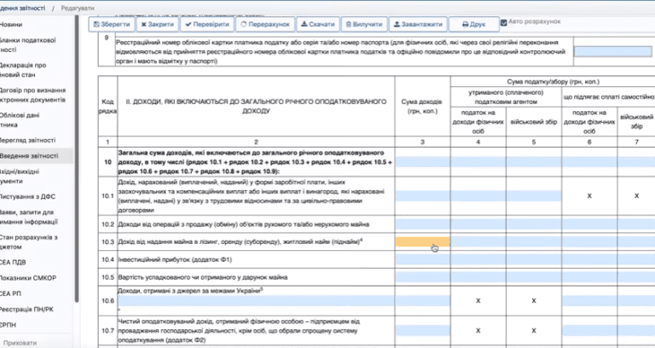Screen dimensions: 655x348
Task: Open Декларація про майновий стан sidebar item
Action: tap(23, 70)
